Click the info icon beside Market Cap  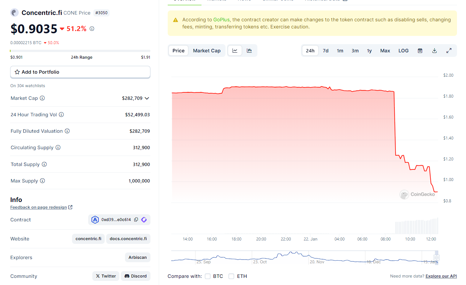(42, 98)
